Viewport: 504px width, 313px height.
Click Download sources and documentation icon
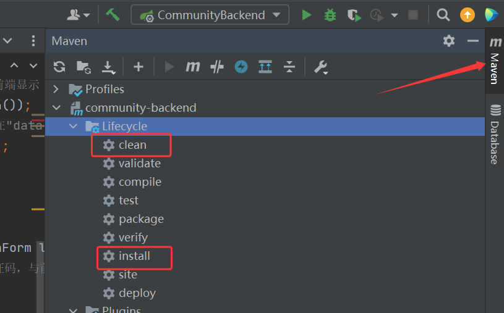pyautogui.click(x=108, y=67)
